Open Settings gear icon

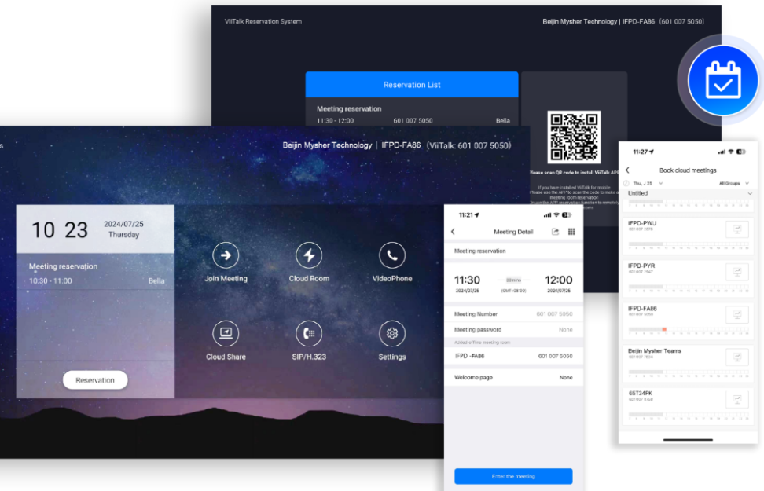(391, 333)
